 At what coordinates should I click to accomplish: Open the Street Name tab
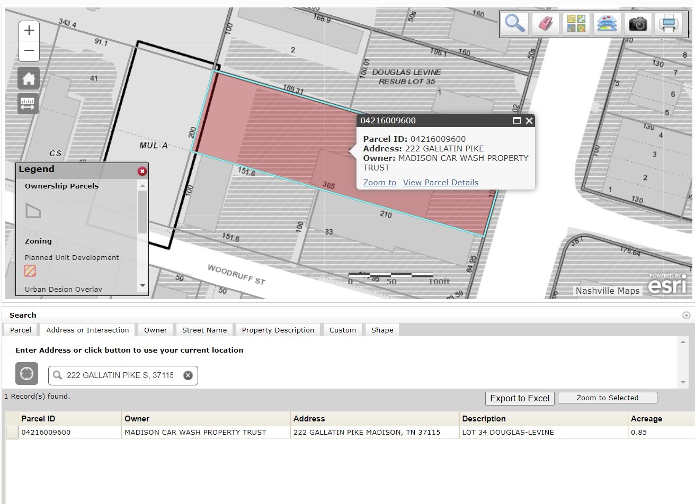[204, 330]
